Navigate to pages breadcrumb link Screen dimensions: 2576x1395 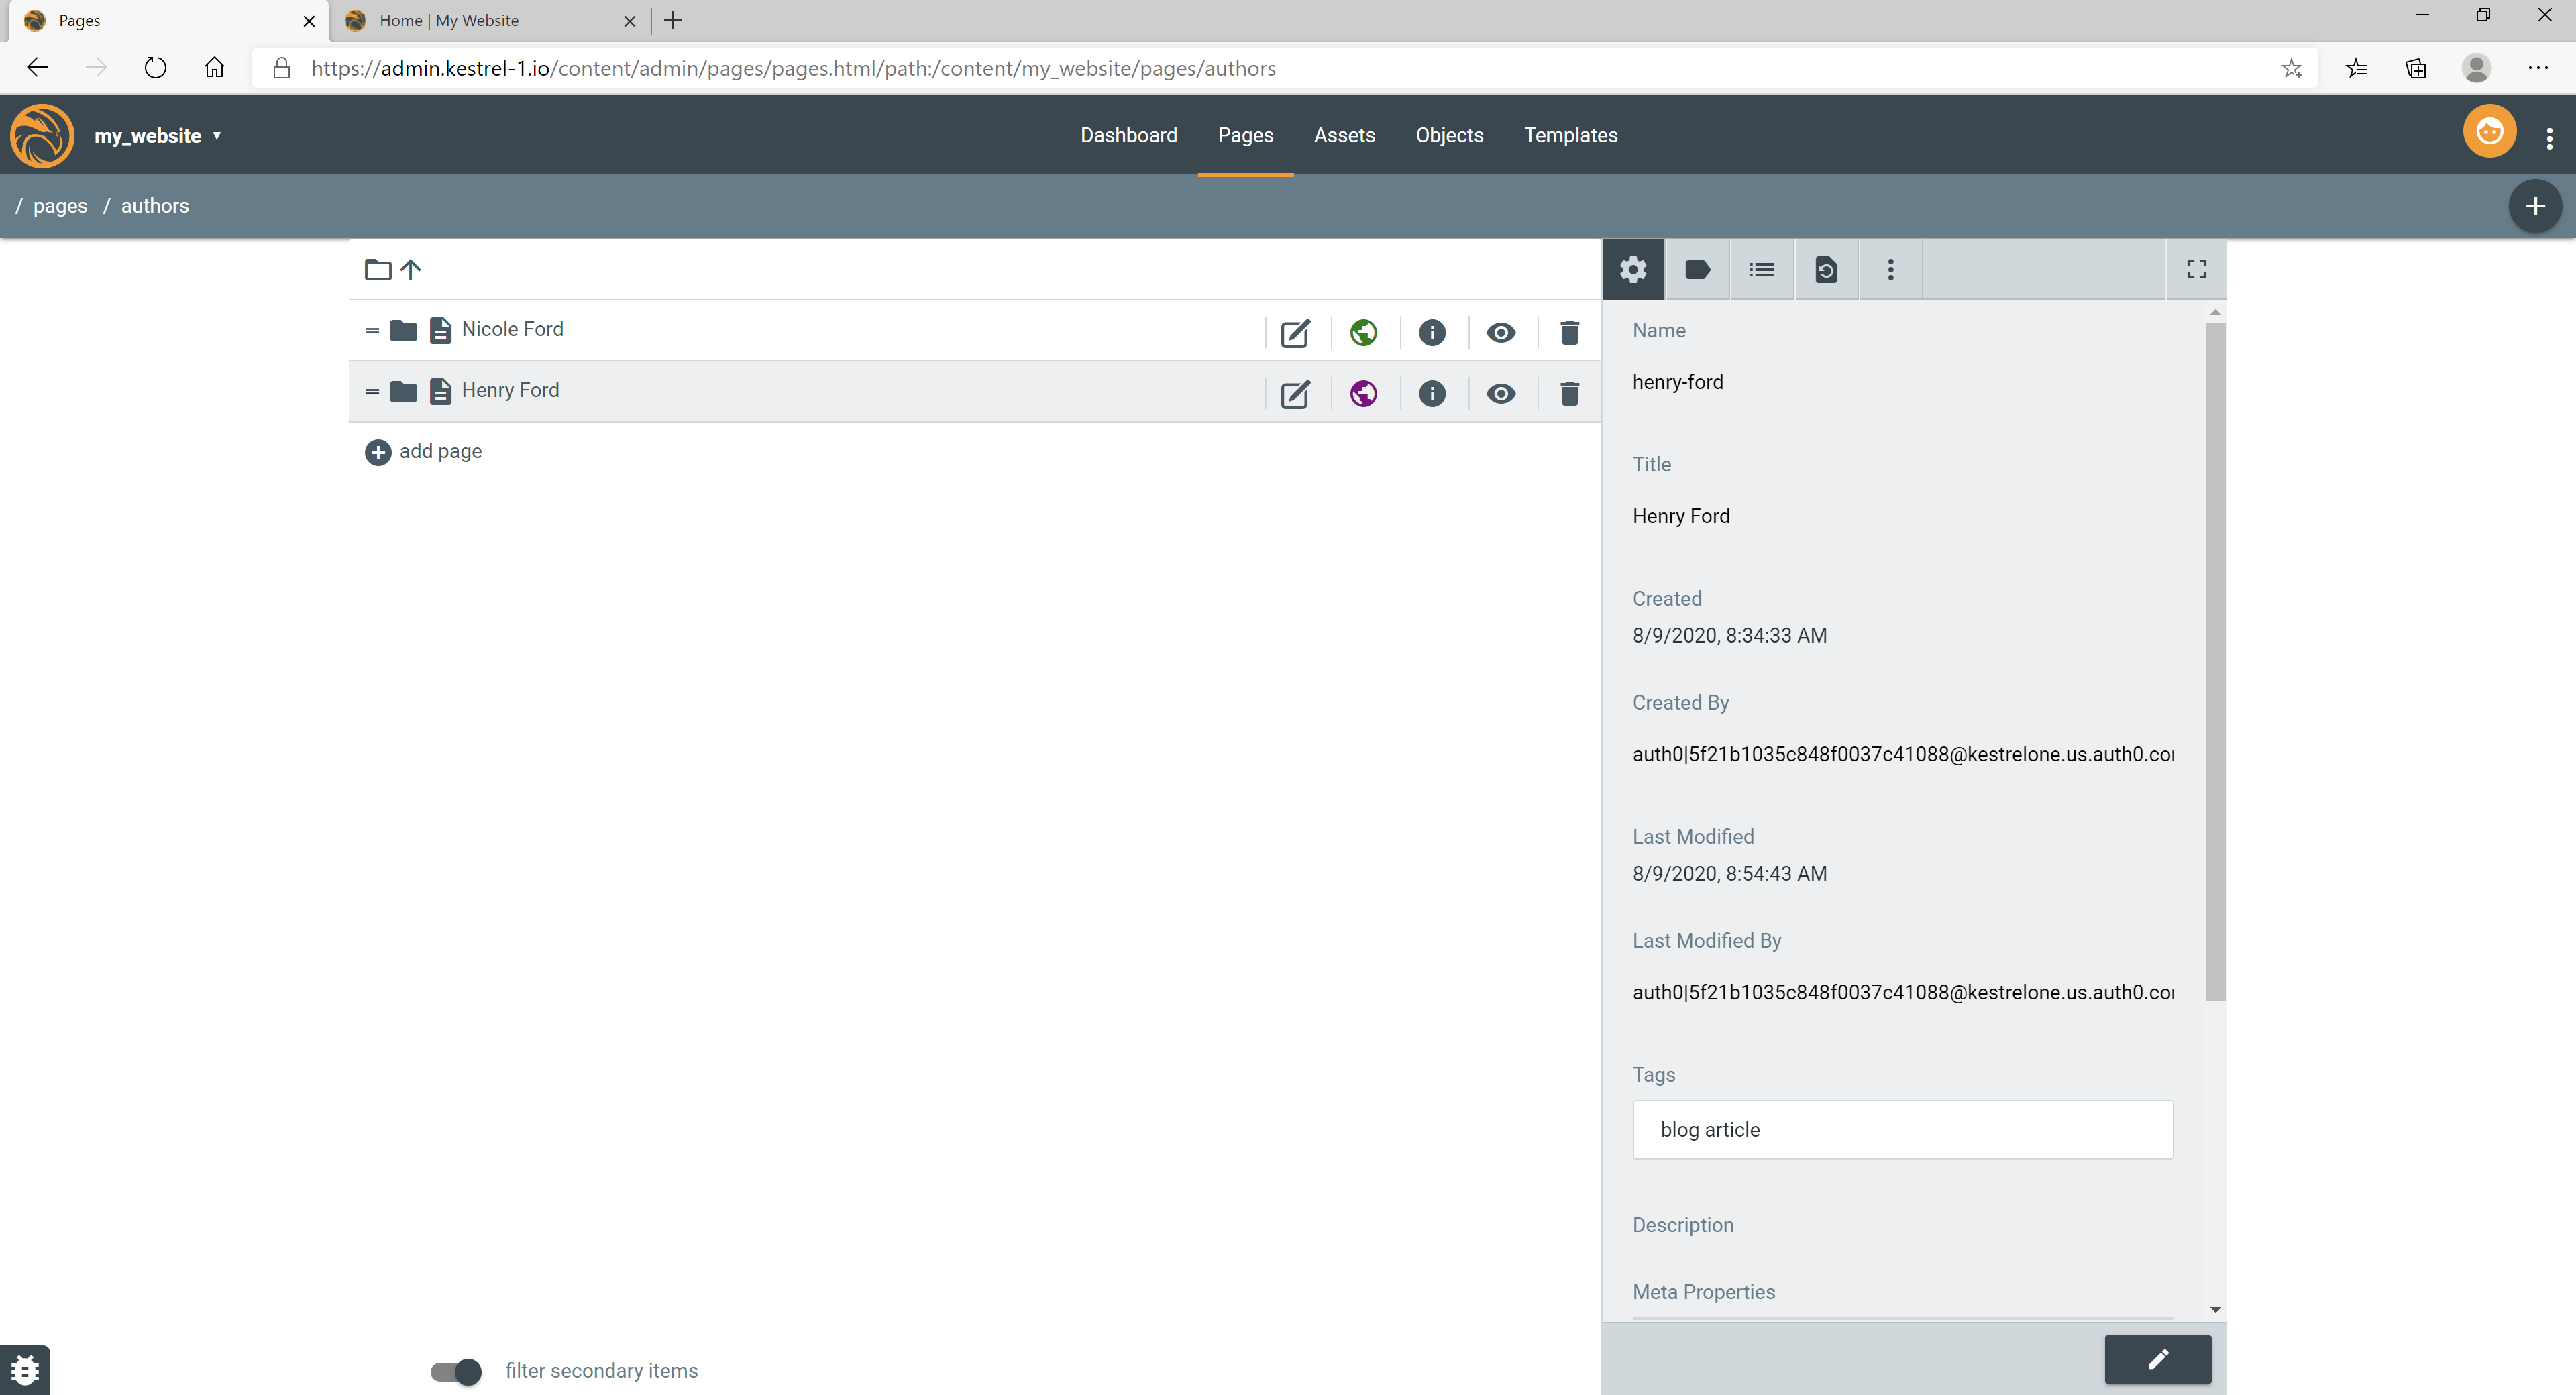point(60,206)
